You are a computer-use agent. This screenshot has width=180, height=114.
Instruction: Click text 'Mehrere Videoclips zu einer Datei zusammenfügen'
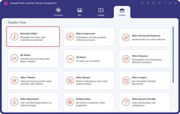point(91,82)
